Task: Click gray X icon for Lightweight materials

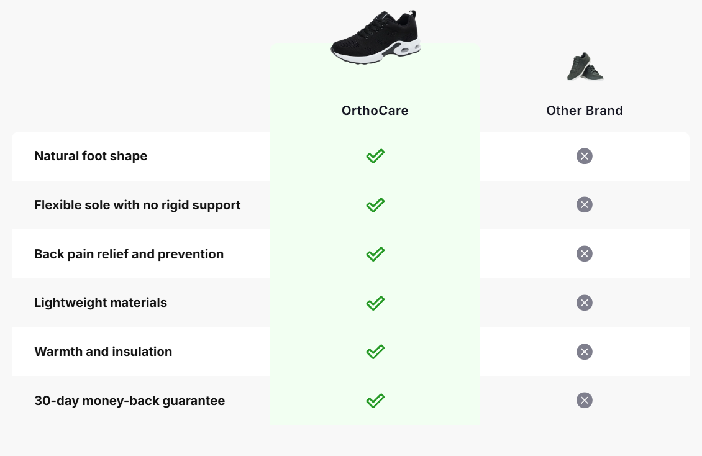Action: tap(585, 303)
